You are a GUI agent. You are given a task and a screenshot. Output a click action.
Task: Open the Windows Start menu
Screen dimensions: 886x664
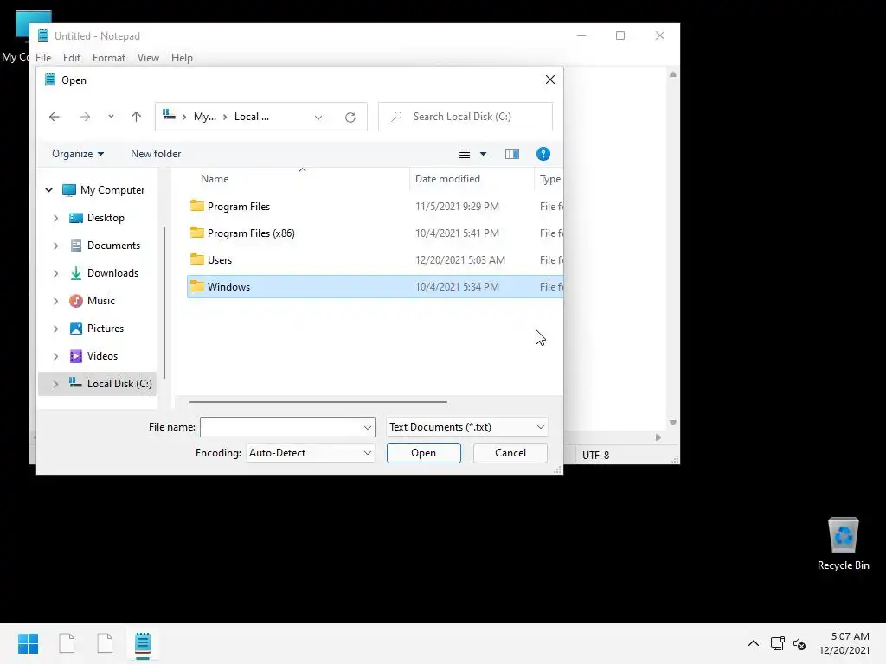point(28,643)
